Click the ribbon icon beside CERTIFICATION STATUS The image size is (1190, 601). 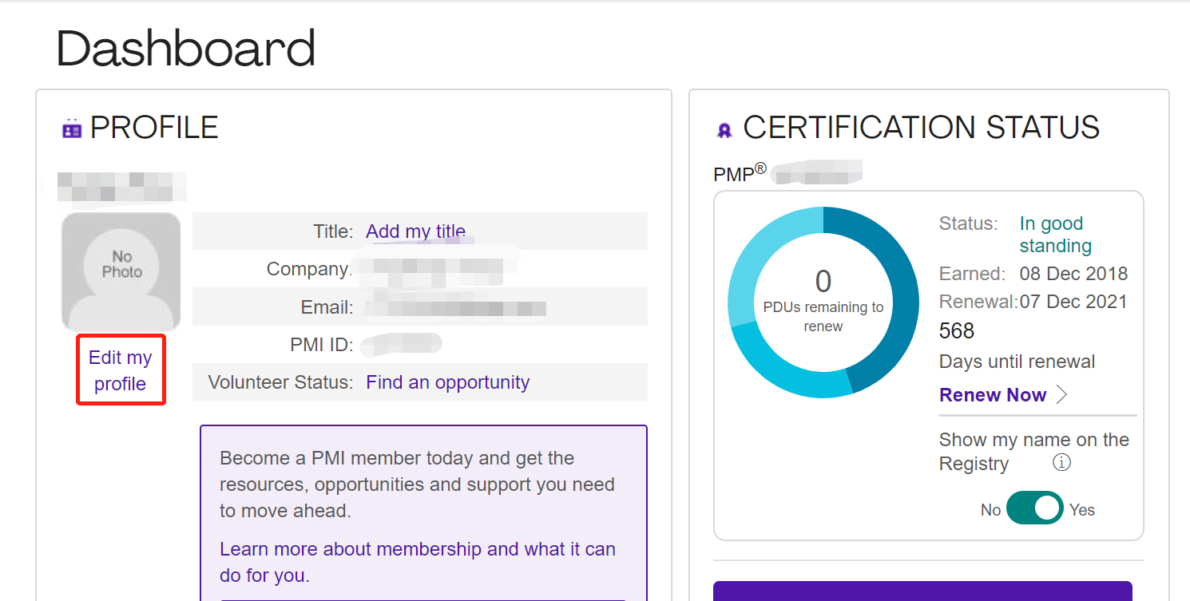[724, 130]
